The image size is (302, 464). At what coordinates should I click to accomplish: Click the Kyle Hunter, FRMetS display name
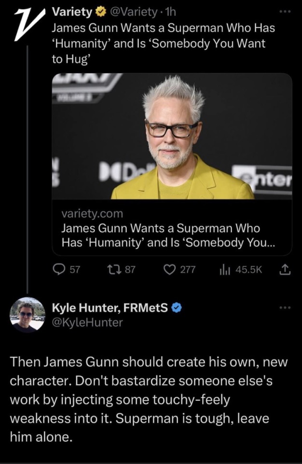click(110, 308)
